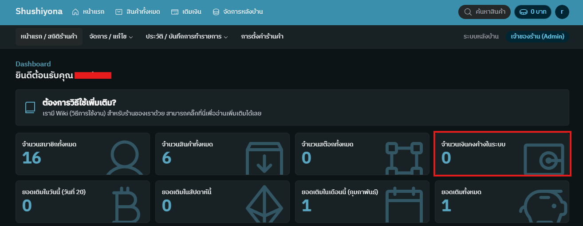Screen dimensions: 583x226
Task: Click the ยินดีต้อนรับคุณ welcome text
Action: (44, 75)
